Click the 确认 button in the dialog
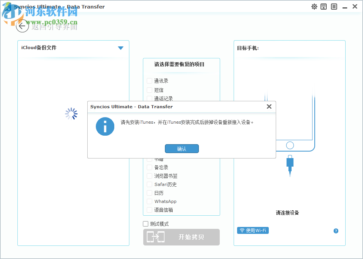This screenshot has height=259, width=363. tap(181, 148)
